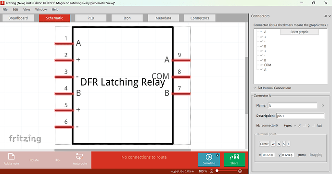The height and width of the screenshot is (174, 332).
Task: Click the Autoroute icon
Action: pos(79,156)
